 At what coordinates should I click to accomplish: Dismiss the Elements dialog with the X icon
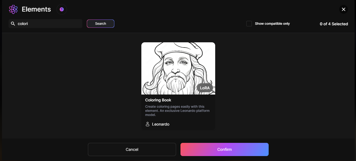pos(343,9)
